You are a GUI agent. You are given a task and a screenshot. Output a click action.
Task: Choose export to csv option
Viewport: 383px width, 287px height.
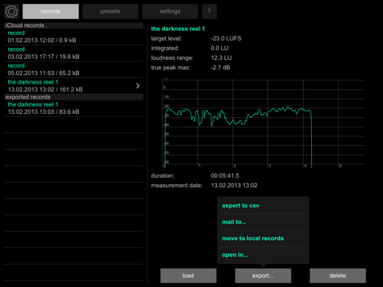tap(263, 206)
